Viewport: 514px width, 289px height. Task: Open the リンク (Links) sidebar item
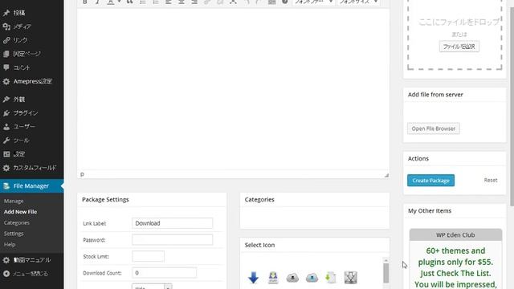(20, 40)
